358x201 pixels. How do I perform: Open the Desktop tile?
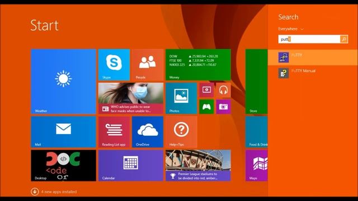pos(63,165)
